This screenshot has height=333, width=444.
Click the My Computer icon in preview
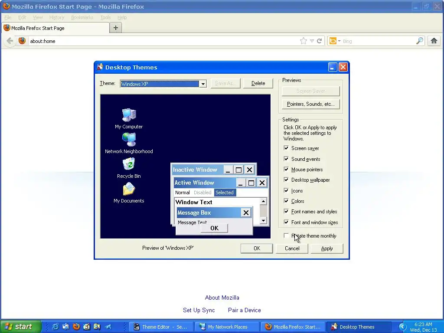tap(129, 114)
